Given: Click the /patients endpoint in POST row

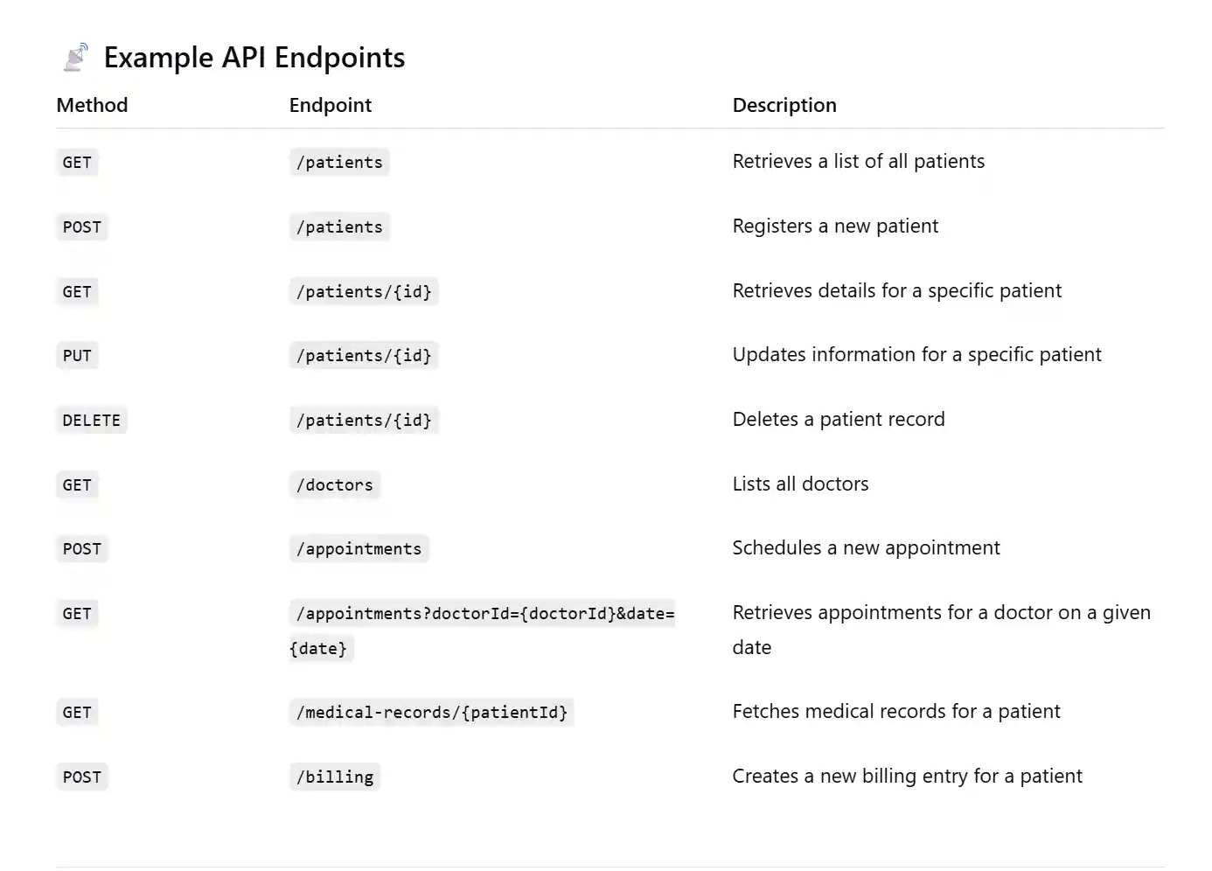Looking at the screenshot, I should [339, 227].
